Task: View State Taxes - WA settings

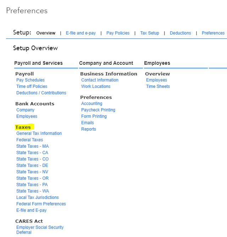Action: 33,191
